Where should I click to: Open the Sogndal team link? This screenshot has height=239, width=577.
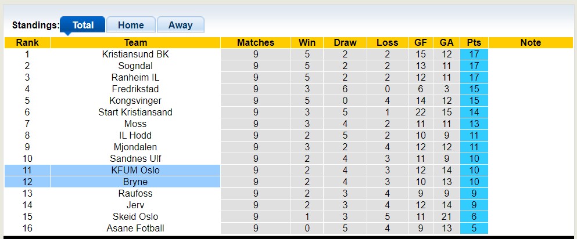pos(135,66)
